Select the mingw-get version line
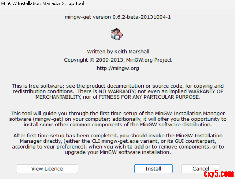Screen dimensions: 235x179 coord(118,17)
